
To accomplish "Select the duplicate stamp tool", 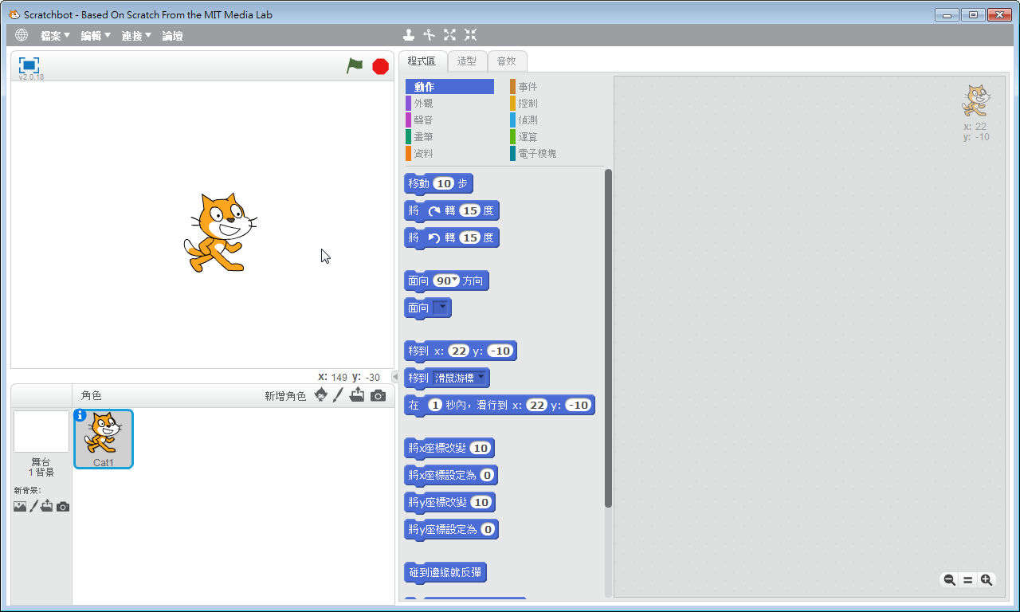I will 409,35.
